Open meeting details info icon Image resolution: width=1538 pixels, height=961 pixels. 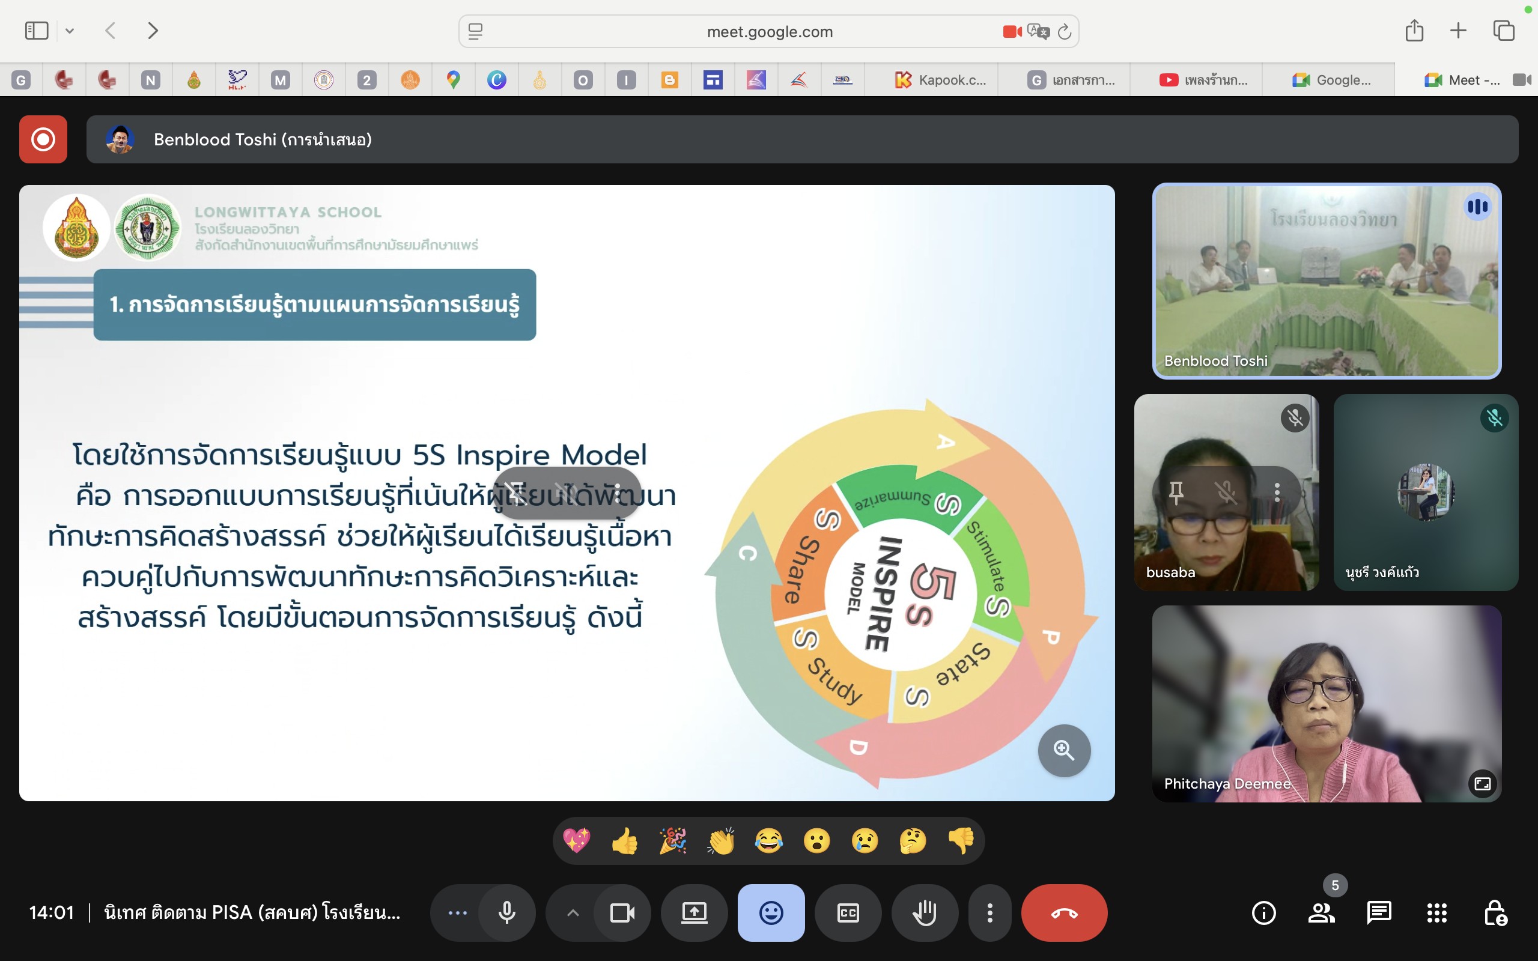click(x=1263, y=914)
